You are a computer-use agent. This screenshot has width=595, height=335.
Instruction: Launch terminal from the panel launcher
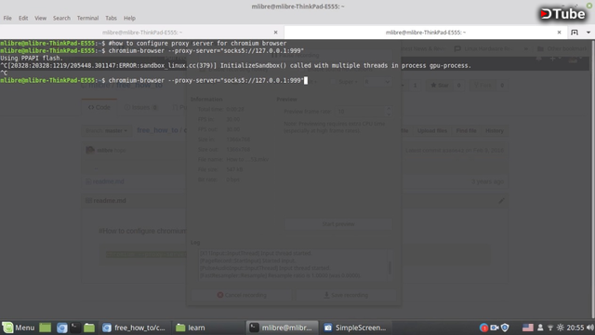[75, 328]
